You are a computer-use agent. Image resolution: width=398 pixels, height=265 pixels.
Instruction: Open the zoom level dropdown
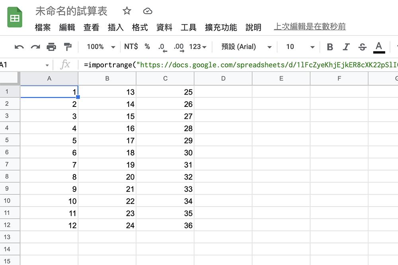[x=99, y=46]
